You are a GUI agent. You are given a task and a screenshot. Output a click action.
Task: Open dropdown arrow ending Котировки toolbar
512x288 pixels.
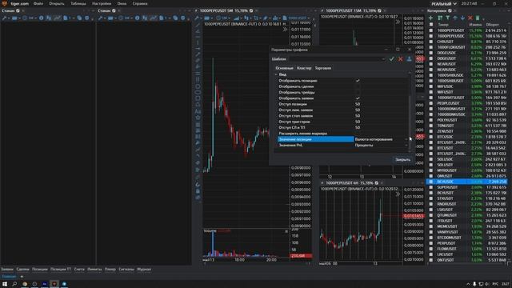(484, 18)
